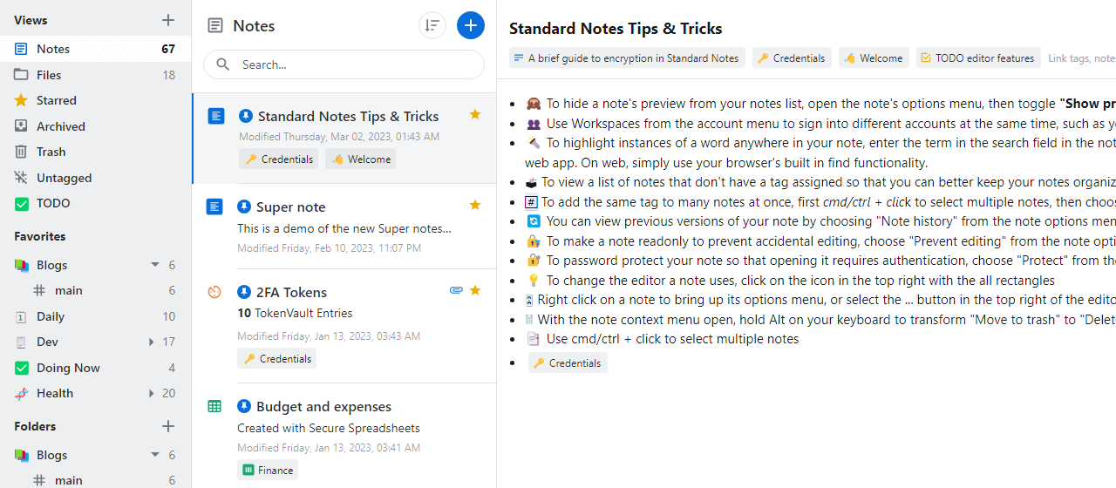
Task: Open the Dev tag
Action: (x=95, y=342)
